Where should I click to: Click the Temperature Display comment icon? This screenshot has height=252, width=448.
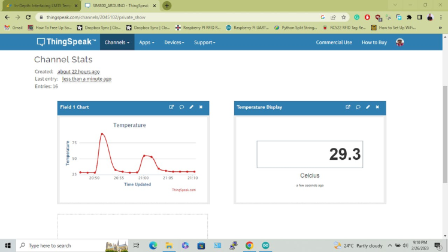pyautogui.click(x=358, y=107)
